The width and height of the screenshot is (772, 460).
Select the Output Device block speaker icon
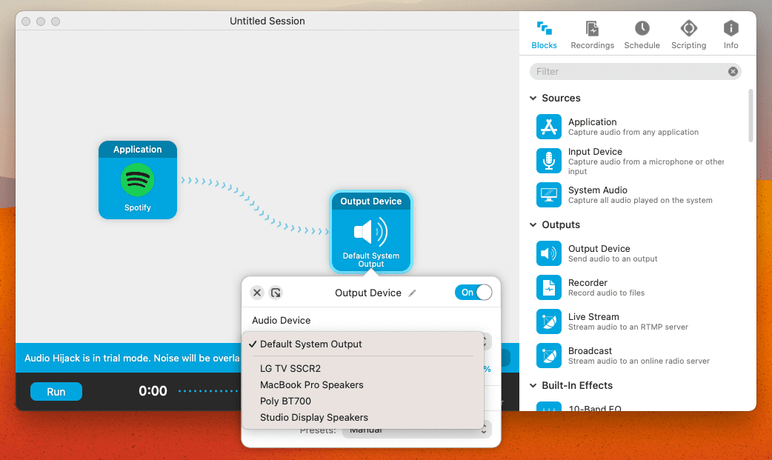tap(370, 231)
